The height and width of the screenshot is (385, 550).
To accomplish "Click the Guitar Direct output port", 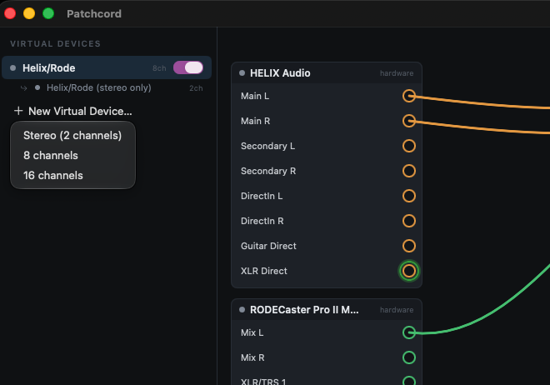I will point(409,246).
